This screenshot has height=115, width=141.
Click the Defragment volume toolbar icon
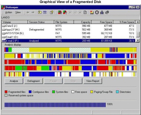tap(65, 12)
